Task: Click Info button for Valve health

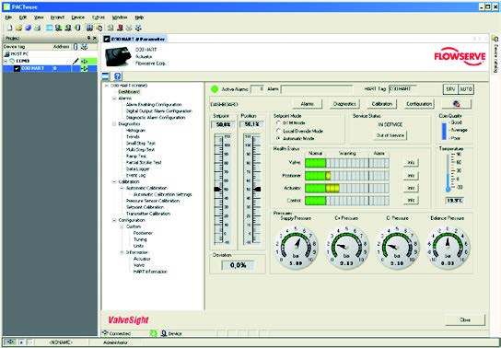Action: pos(411,163)
